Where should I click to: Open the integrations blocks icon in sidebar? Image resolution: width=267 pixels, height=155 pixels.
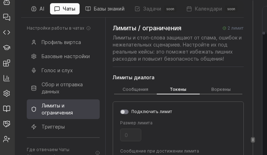coord(7,63)
